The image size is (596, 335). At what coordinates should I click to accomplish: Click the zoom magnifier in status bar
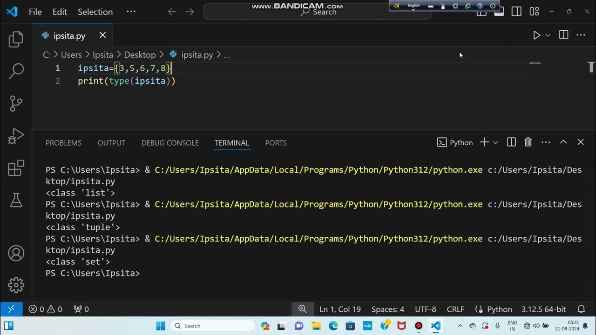303,309
